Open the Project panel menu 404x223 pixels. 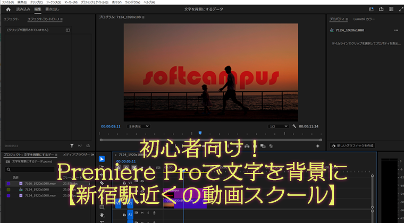tap(56, 155)
